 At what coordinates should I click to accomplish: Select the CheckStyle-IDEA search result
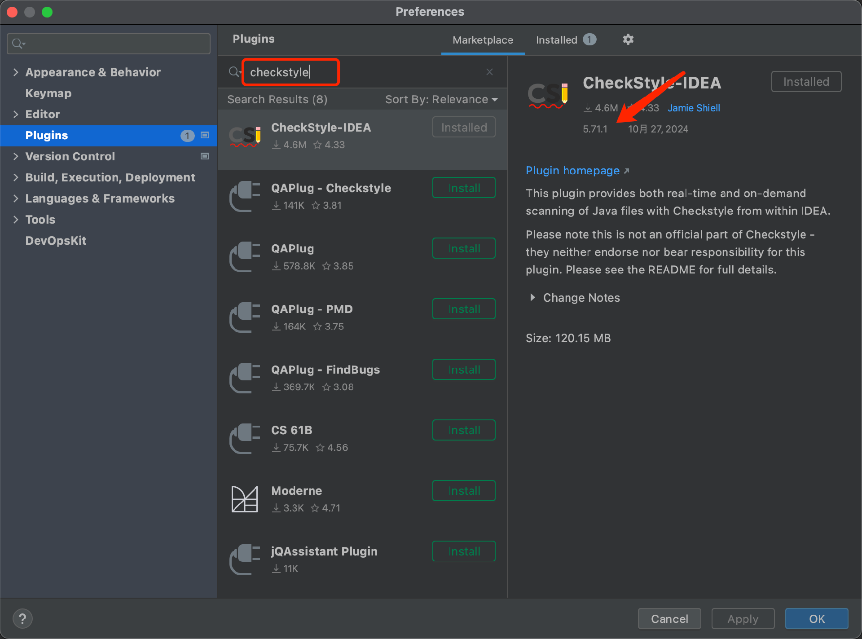[x=363, y=140]
